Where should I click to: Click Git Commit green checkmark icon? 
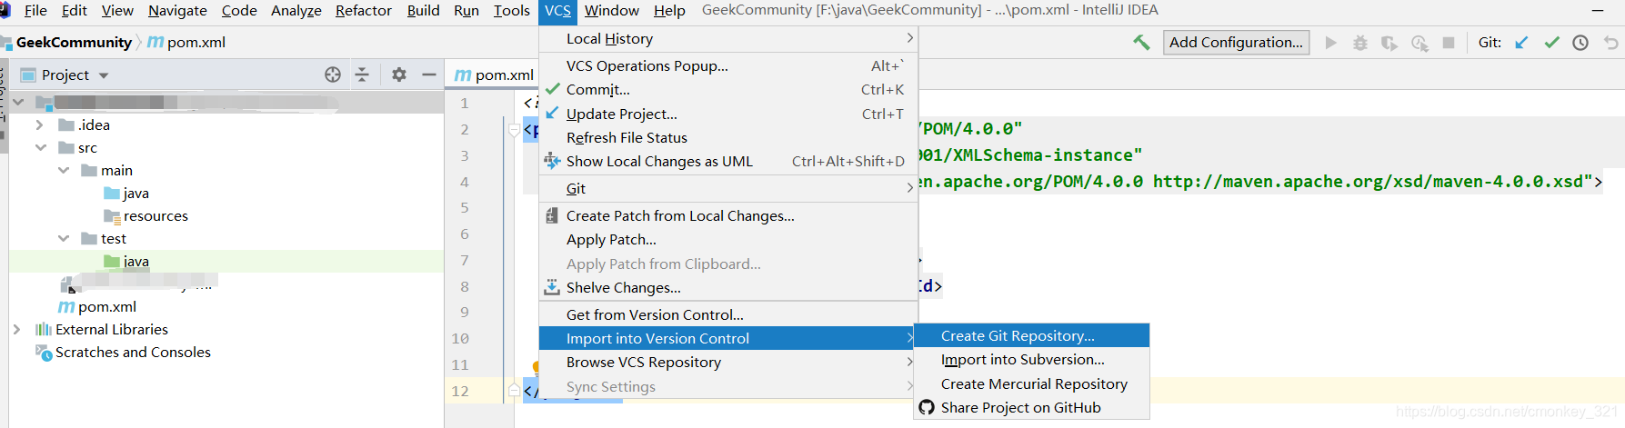coord(1551,43)
